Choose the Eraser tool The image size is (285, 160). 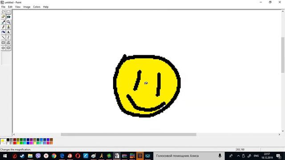[3, 17]
